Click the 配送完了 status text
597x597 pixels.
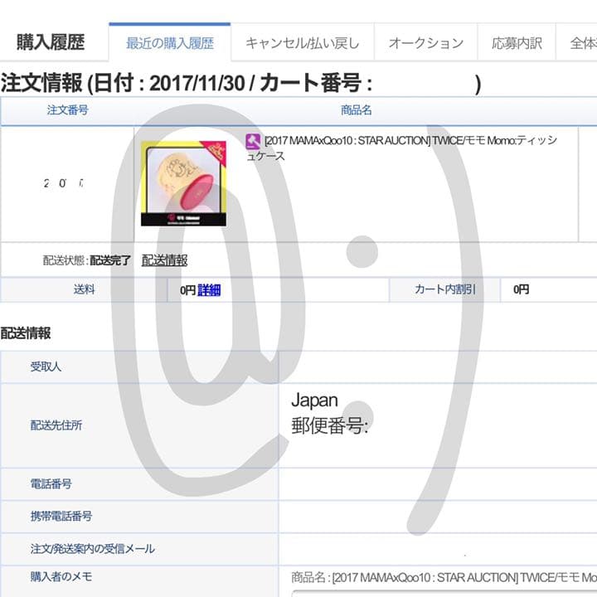(110, 260)
